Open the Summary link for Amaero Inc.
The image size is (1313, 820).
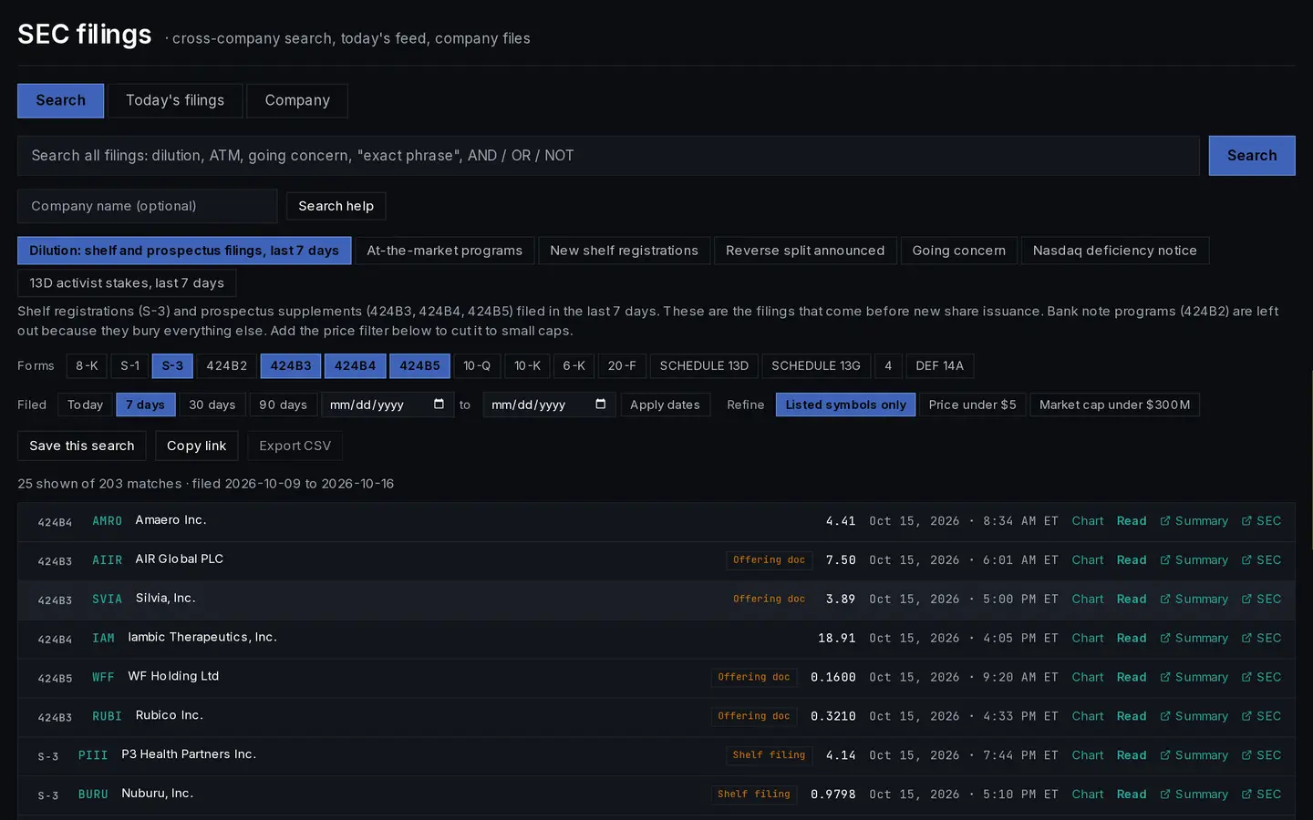tap(1194, 521)
